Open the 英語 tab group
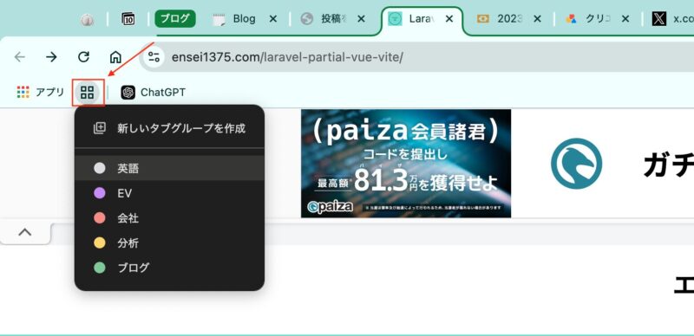The height and width of the screenshot is (336, 694). [169, 168]
